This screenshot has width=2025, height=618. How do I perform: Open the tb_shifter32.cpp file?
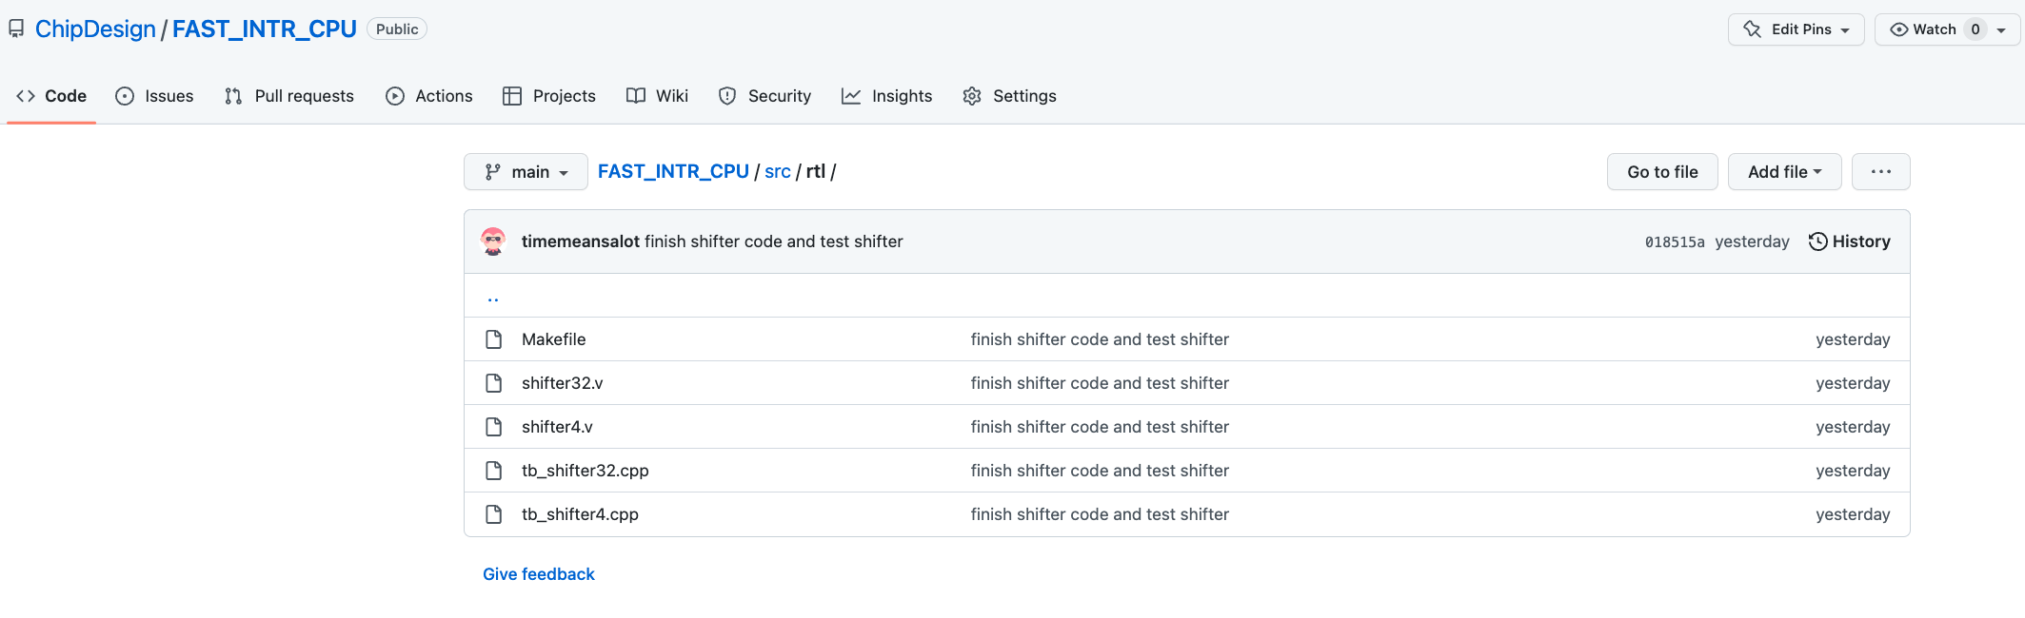click(585, 471)
